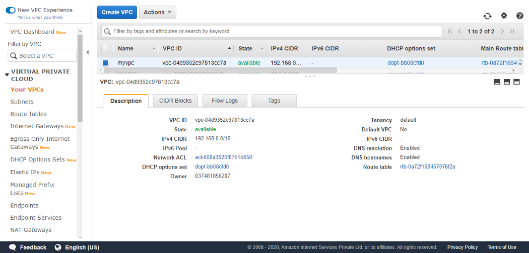
Task: Go to next page arrow in pagination
Action: pos(502,31)
